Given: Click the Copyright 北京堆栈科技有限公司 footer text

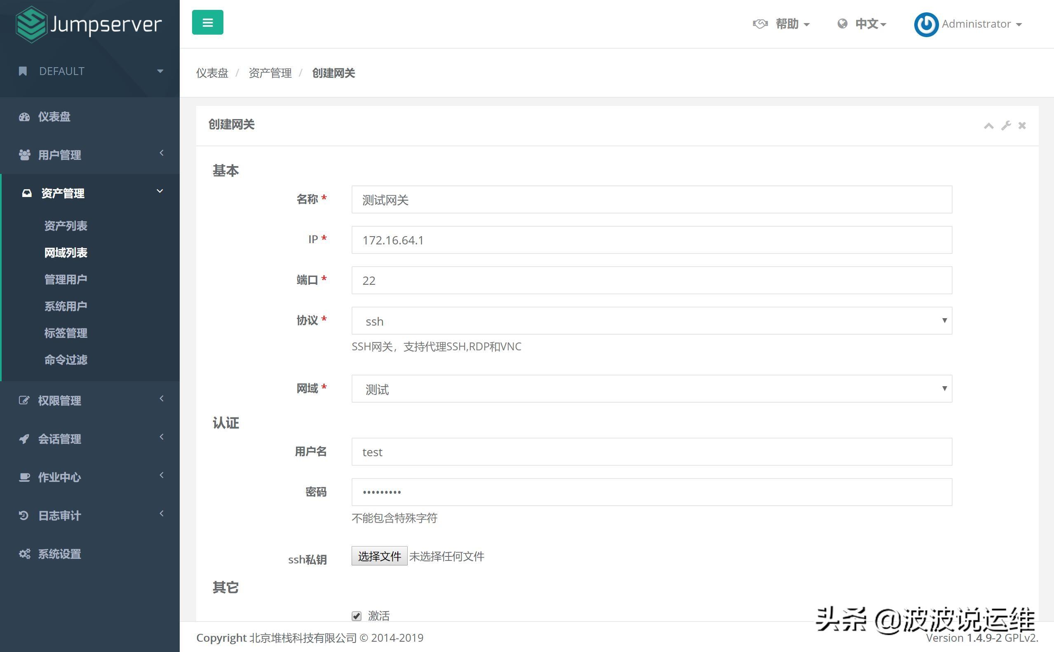Looking at the screenshot, I should coord(310,638).
